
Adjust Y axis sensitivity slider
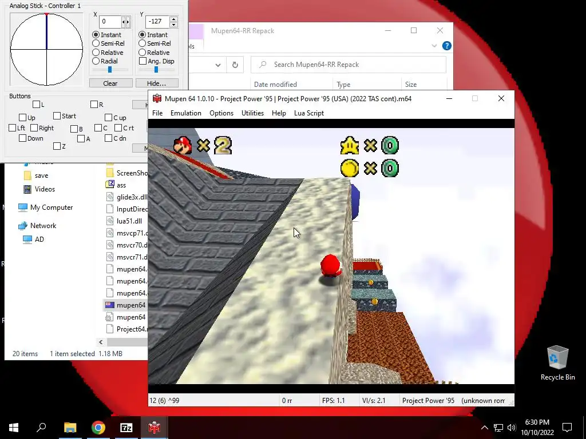[156, 69]
